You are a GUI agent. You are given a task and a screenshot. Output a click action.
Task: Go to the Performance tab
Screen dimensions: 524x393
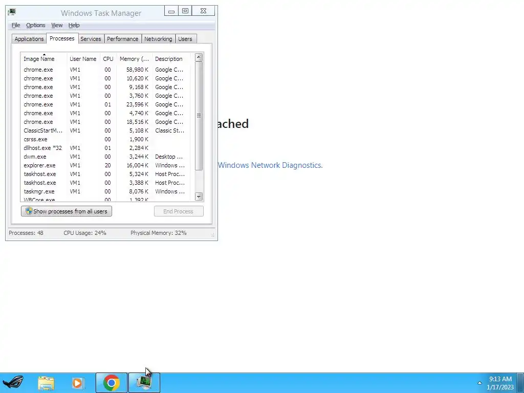(123, 39)
